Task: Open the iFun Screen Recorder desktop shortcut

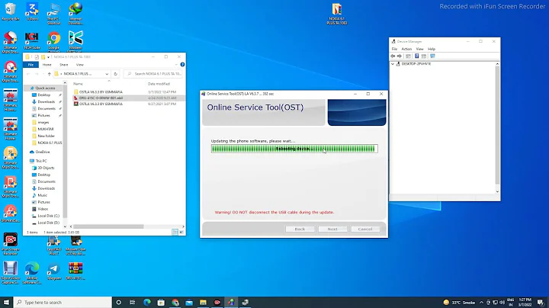Action: tap(11, 244)
